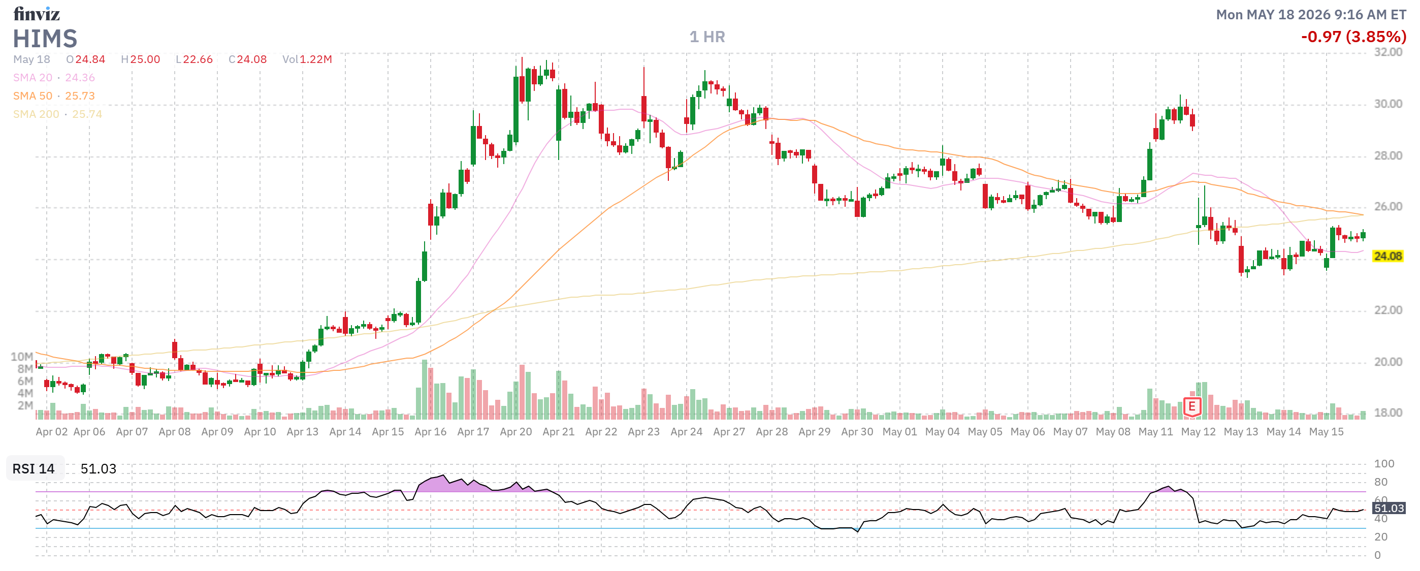This screenshot has height=571, width=1420.
Task: Click the Apr 02 date axis label
Action: 52,432
